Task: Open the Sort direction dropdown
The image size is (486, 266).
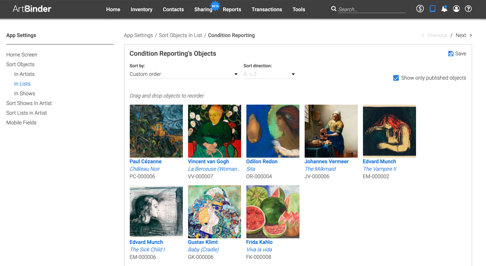Action: (269, 74)
